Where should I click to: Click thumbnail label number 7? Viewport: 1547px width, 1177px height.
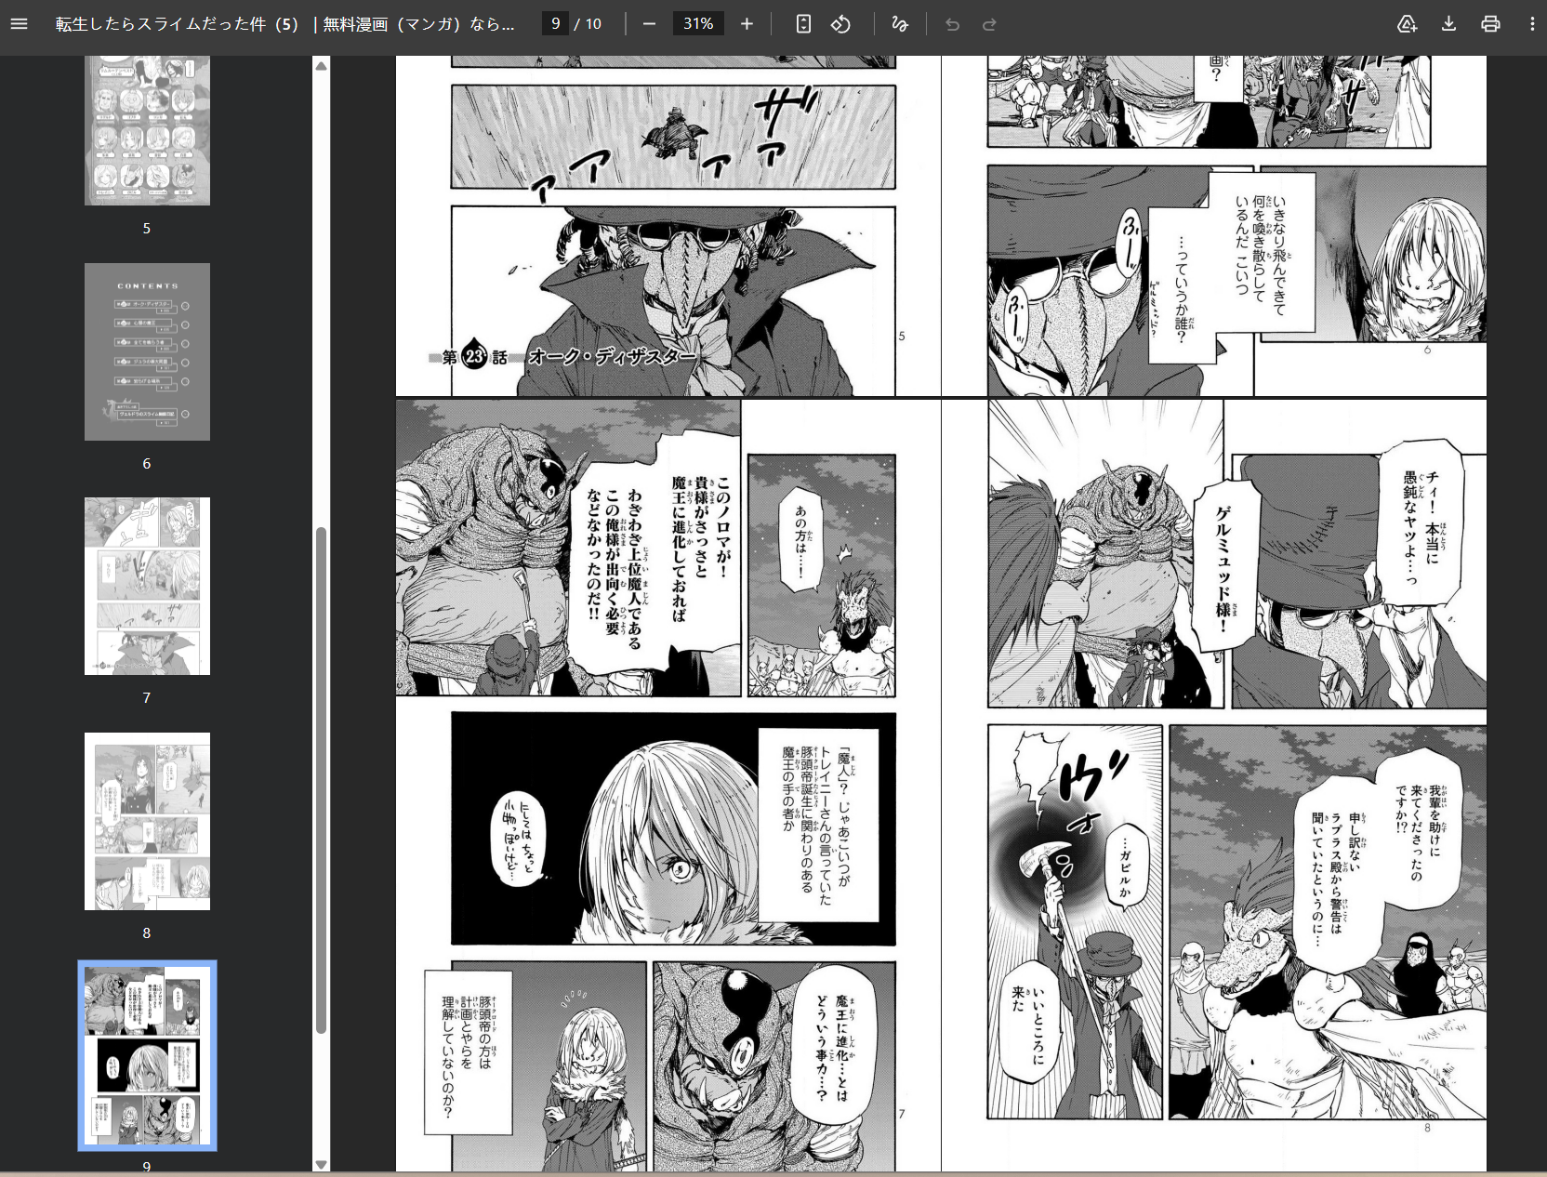click(x=146, y=697)
